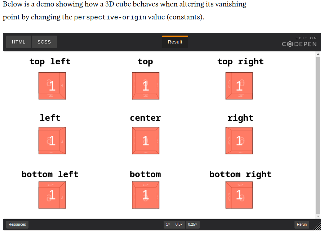Click the center cube
Image resolution: width=328 pixels, height=239 pixels.
(x=146, y=141)
